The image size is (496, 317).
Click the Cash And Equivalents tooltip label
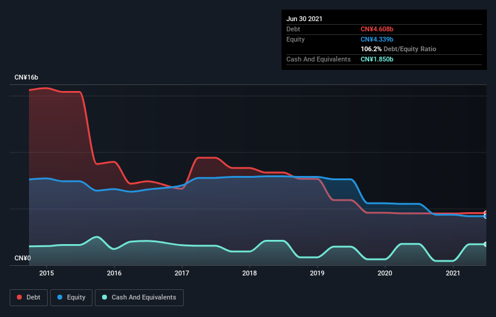point(318,59)
